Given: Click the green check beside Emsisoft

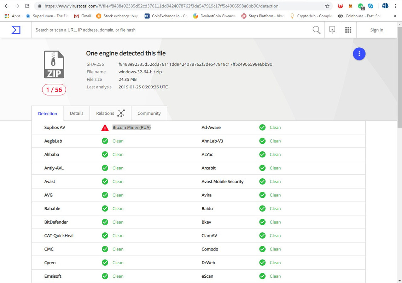Looking at the screenshot, I should [105, 276].
